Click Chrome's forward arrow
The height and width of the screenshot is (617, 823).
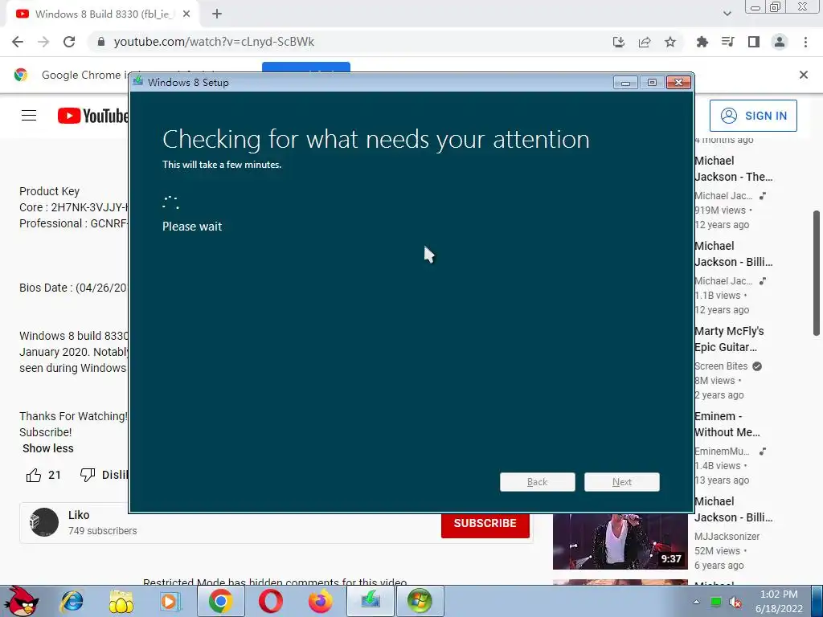click(43, 42)
